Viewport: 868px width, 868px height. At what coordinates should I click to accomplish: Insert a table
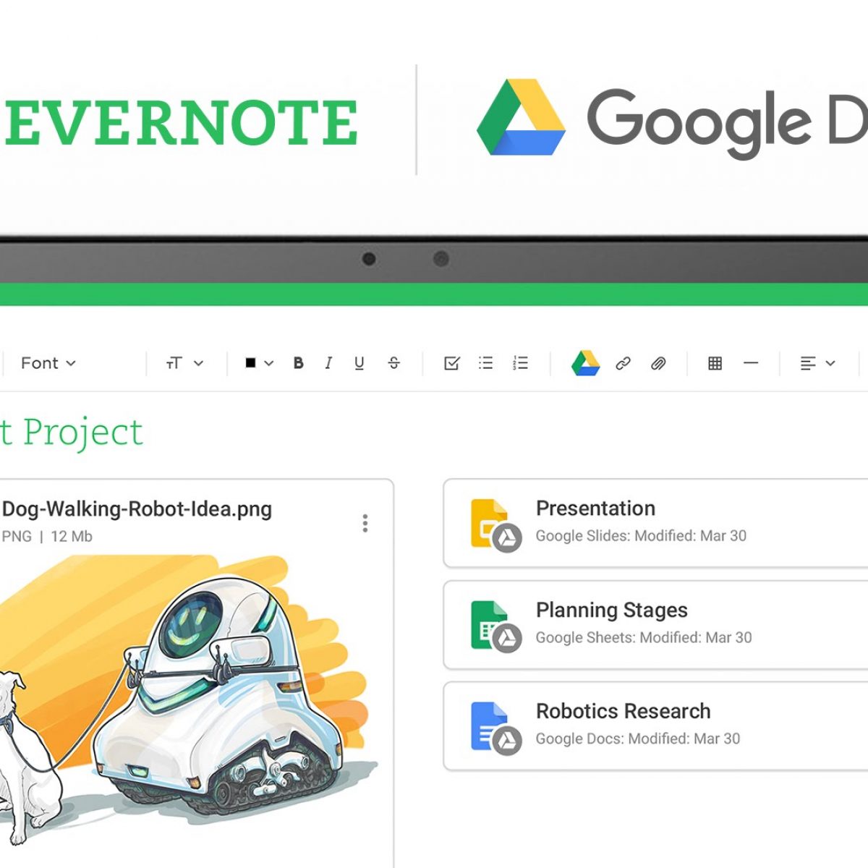[x=715, y=363]
